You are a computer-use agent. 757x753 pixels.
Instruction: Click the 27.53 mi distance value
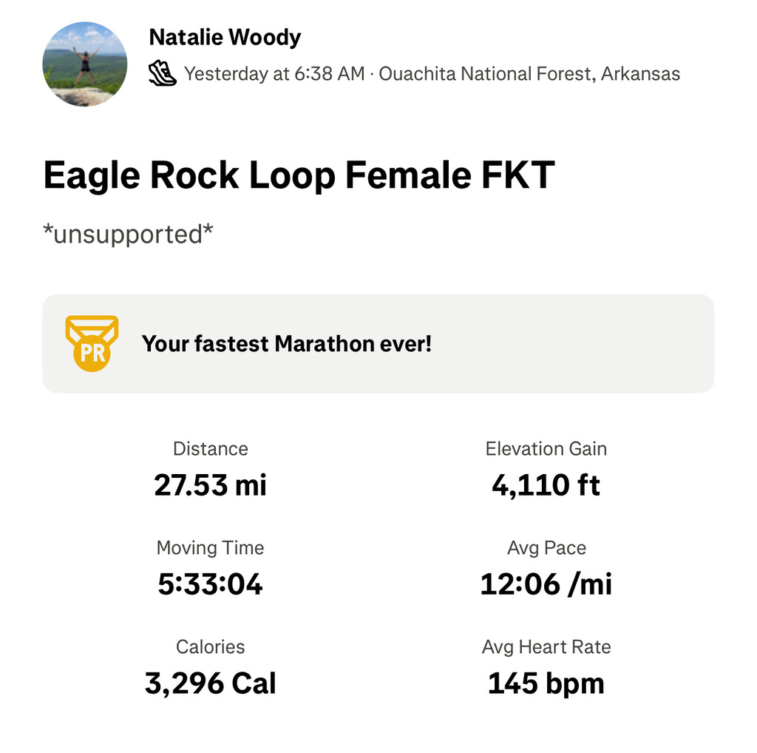click(x=211, y=485)
